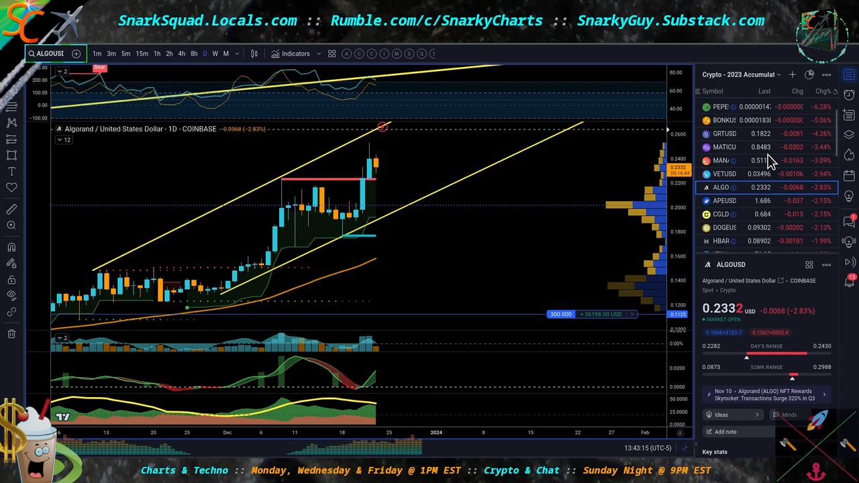Open candlestick chart style selector
The height and width of the screenshot is (483, 859).
pyautogui.click(x=254, y=54)
